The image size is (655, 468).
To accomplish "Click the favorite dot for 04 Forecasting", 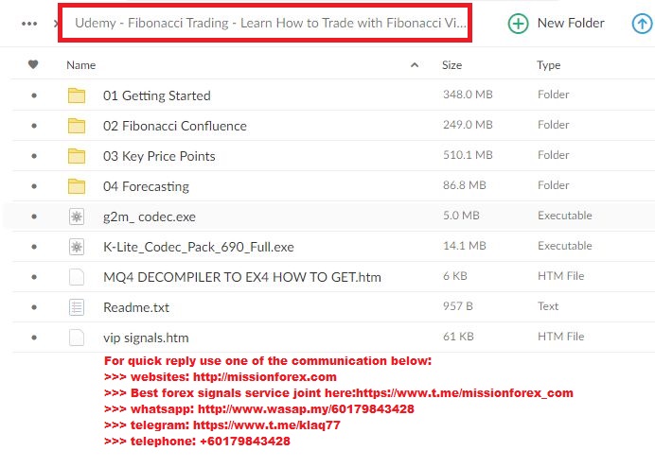I will [x=34, y=186].
